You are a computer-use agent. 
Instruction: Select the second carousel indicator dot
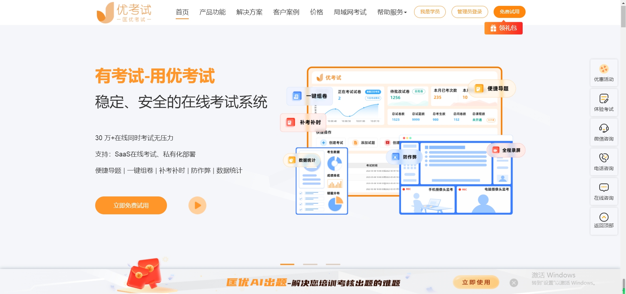tap(310, 264)
